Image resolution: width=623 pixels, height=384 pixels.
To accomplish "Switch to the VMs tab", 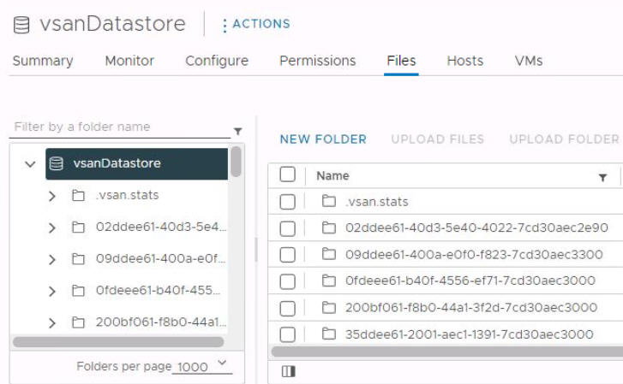I will [x=529, y=61].
